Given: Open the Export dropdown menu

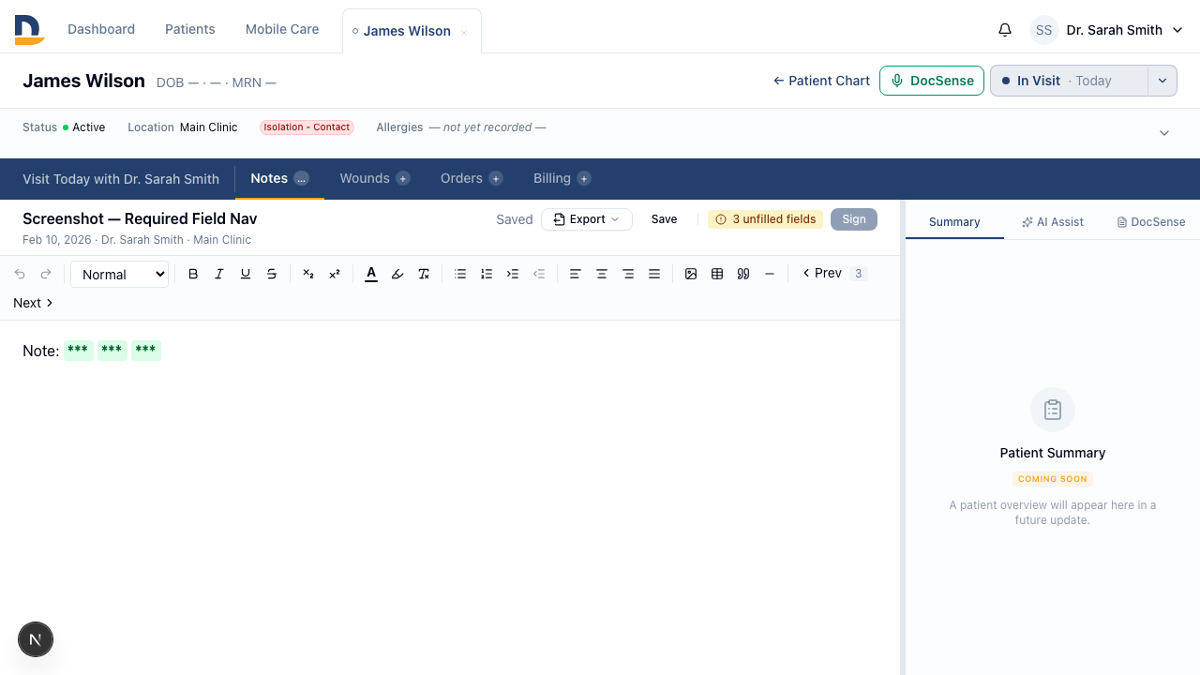Looking at the screenshot, I should coord(587,219).
